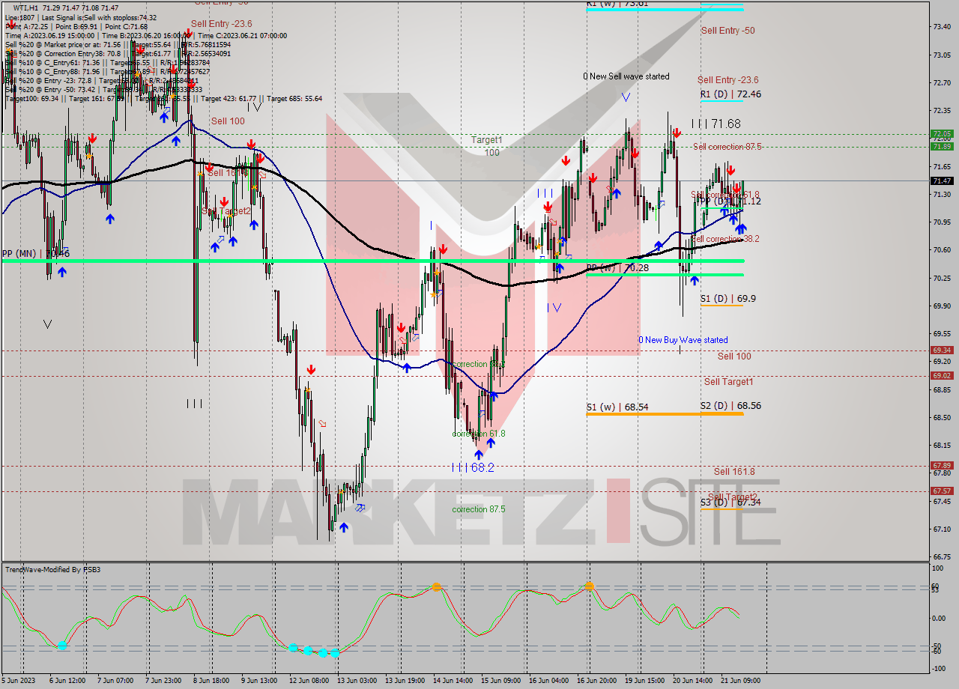
Task: Click the 'I V' wave label under PP (w)
Action: point(554,307)
